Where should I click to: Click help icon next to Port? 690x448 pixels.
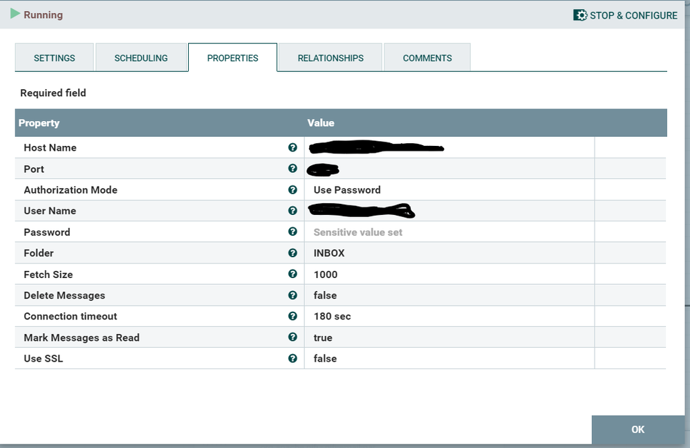292,169
